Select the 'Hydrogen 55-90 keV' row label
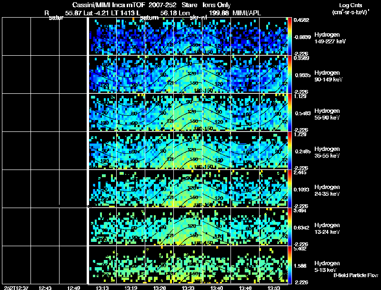Screen dimensions: 381x290 pos(327,114)
